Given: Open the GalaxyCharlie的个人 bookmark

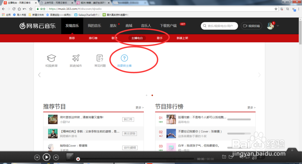Looking at the screenshot, I should (87, 15).
